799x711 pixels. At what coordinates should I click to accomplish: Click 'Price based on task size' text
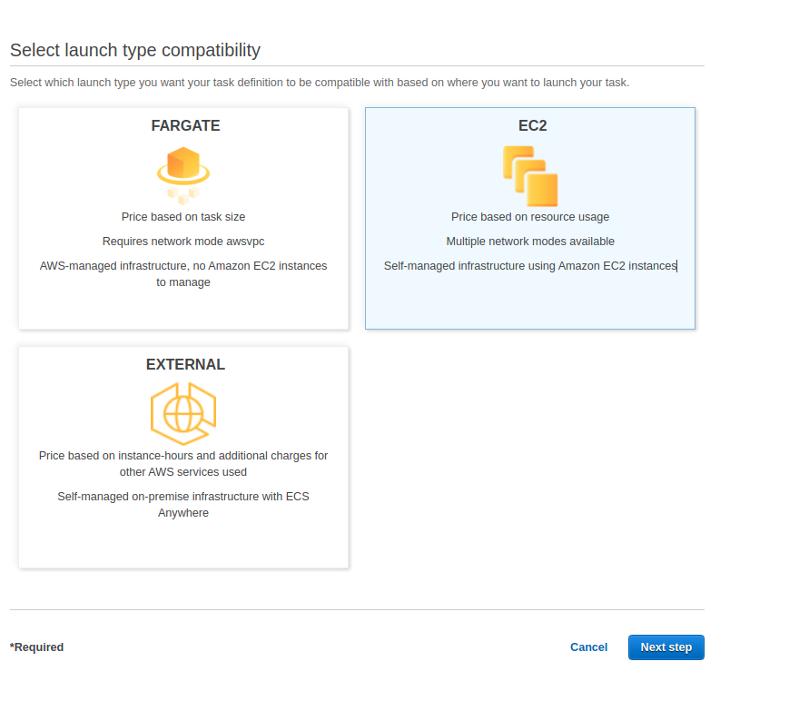183,217
